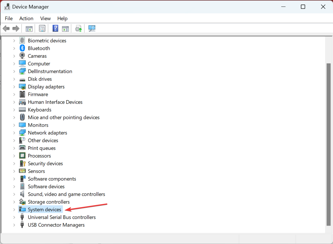The height and width of the screenshot is (244, 333).
Task: Toggle the action pane toolbar icon
Action: click(x=65, y=29)
